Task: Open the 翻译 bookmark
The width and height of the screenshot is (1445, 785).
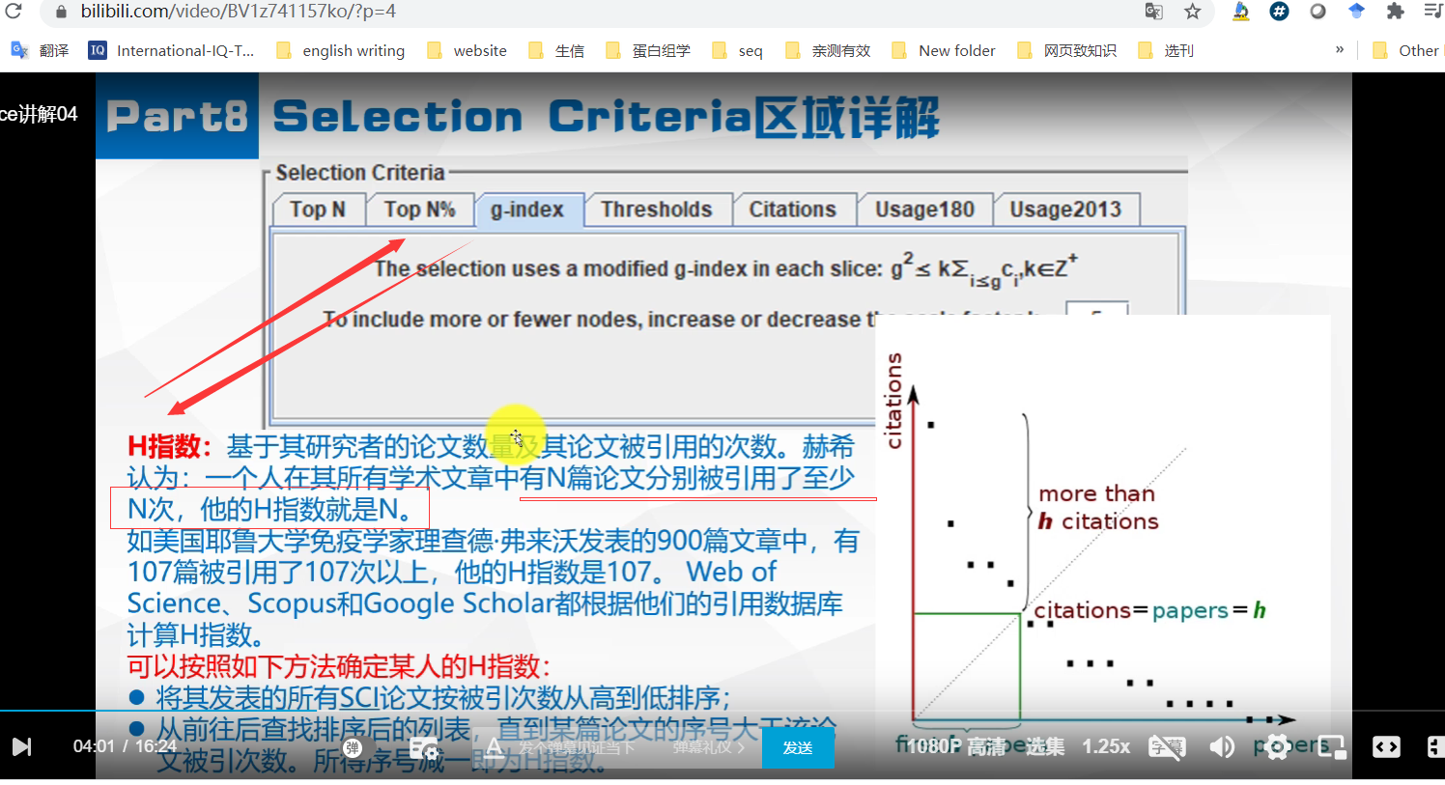Action: [41, 50]
